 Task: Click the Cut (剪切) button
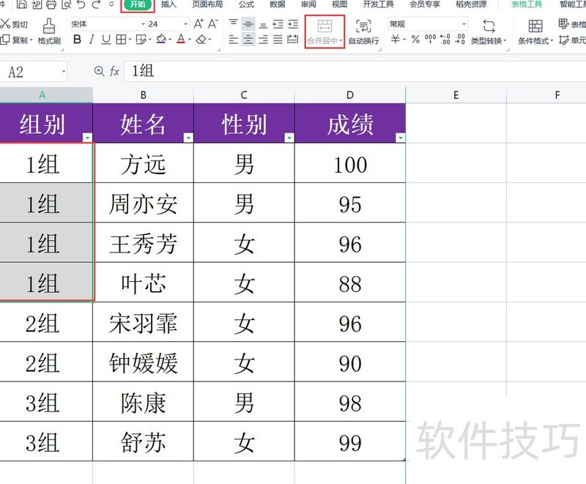(14, 24)
